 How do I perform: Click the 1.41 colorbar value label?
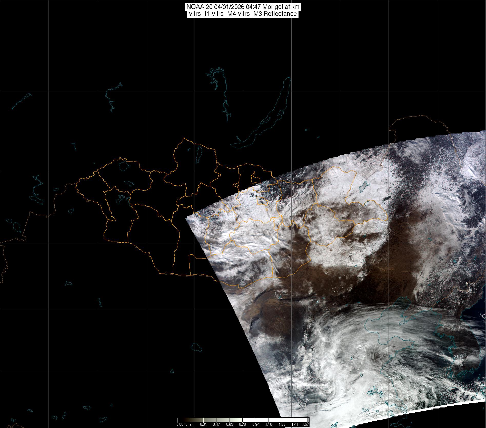tap(295, 424)
